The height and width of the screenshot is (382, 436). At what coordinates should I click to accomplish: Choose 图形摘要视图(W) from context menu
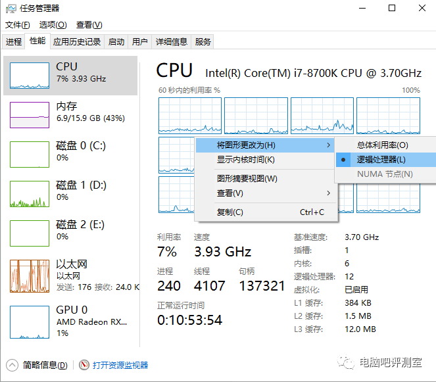coord(265,178)
